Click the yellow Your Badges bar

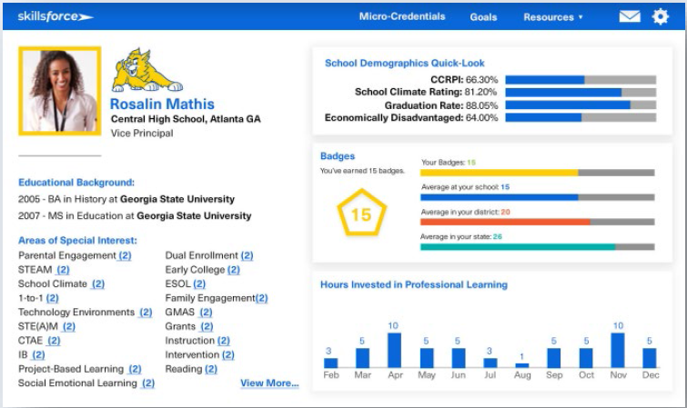(499, 172)
